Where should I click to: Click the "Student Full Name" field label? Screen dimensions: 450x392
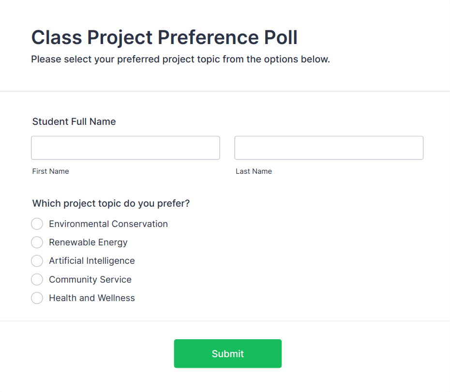pyautogui.click(x=74, y=121)
